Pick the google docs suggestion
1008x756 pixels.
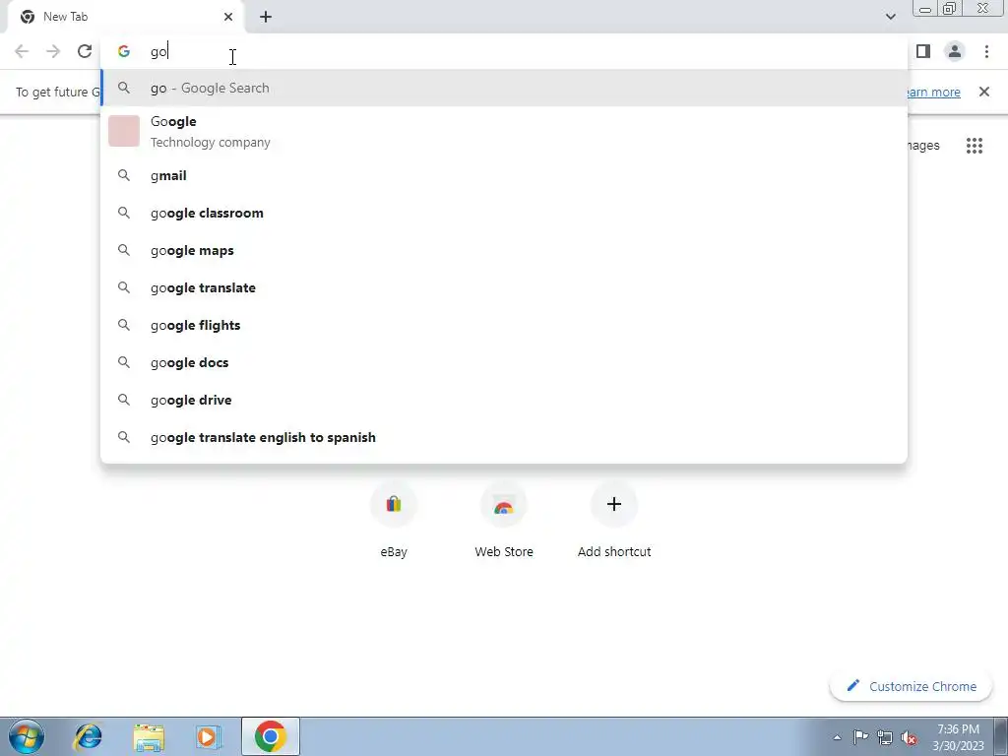point(504,362)
